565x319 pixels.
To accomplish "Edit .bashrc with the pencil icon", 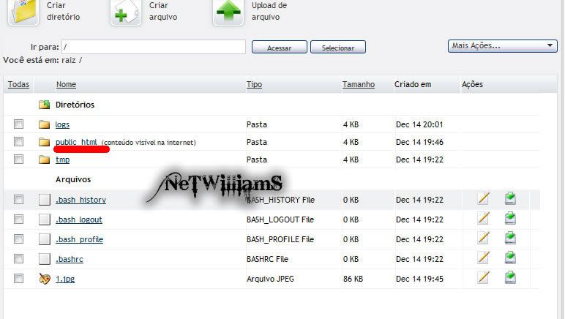I will [483, 258].
